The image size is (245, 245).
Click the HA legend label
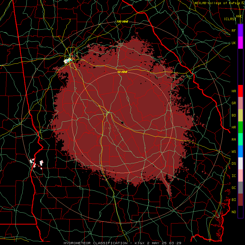click(x=234, y=91)
